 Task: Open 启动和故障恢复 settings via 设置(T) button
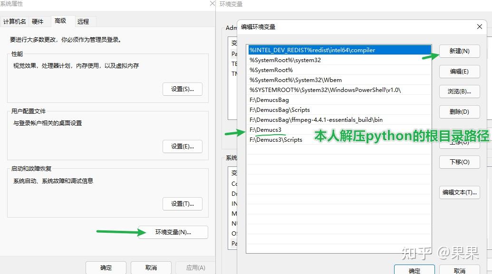pyautogui.click(x=183, y=204)
